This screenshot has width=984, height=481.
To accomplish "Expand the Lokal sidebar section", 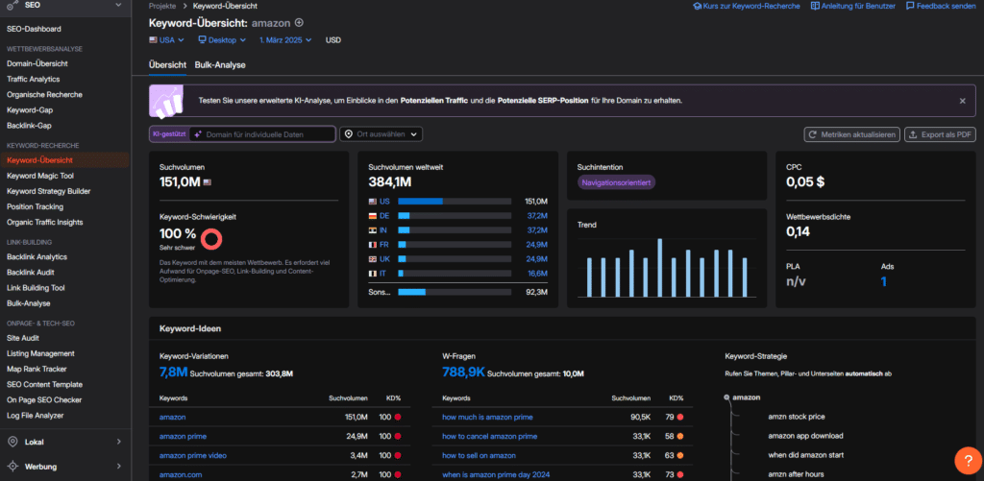I will [118, 443].
